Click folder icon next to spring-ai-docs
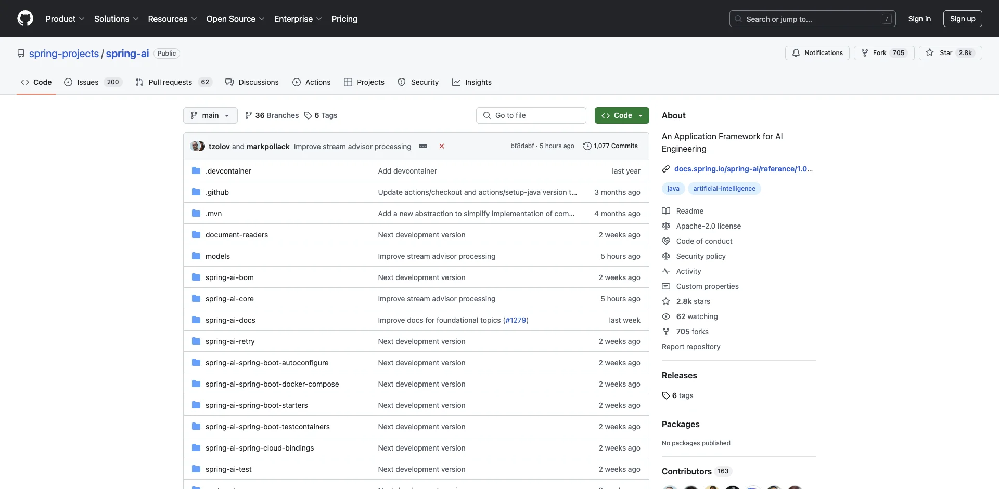999x489 pixels. coord(196,320)
